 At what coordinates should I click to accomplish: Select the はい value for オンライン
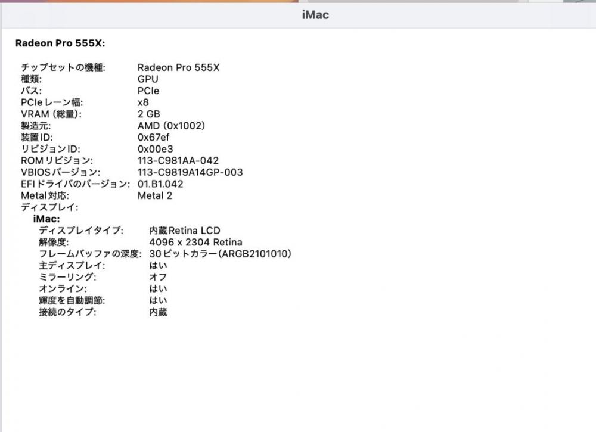click(158, 289)
